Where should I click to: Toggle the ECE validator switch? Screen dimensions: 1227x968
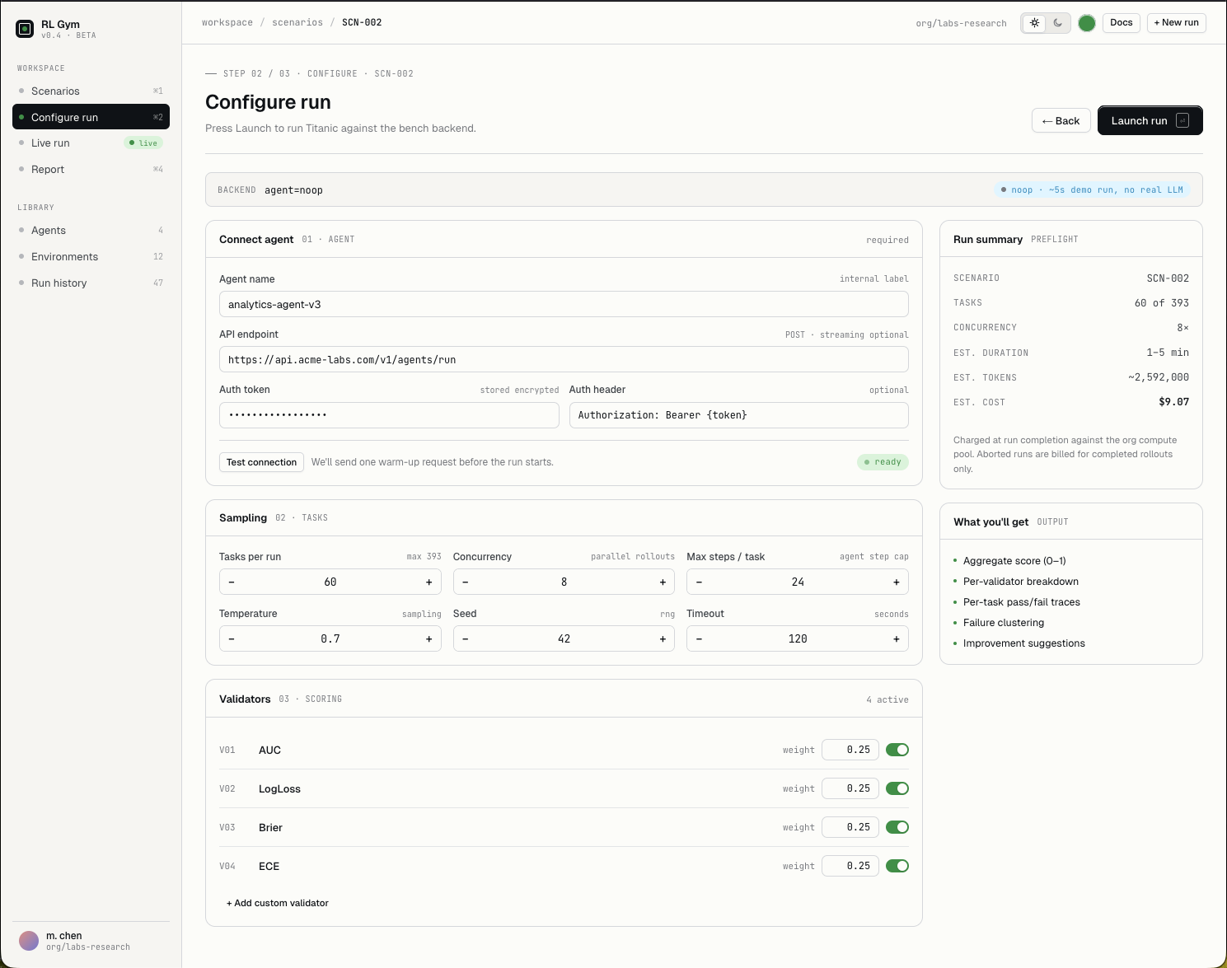(x=897, y=866)
